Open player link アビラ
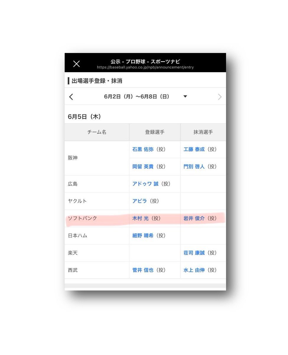Viewport: 288px width, 355px height. (139, 201)
